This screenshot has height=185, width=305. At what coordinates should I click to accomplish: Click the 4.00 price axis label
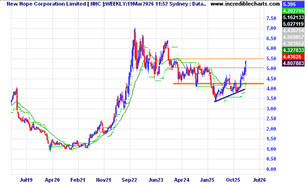point(271,89)
